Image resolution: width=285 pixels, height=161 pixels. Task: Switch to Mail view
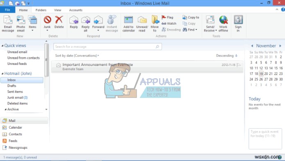point(24,121)
